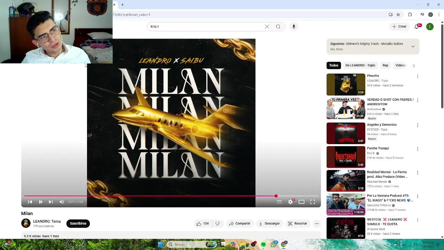Toggle subtitles in the player

[279, 202]
